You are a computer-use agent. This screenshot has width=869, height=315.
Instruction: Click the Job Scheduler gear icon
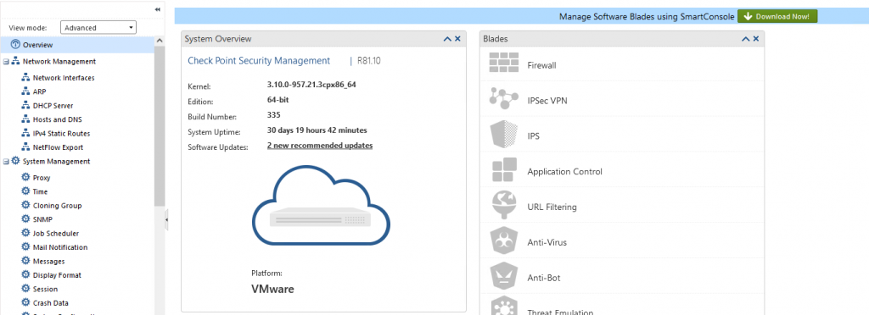point(25,233)
